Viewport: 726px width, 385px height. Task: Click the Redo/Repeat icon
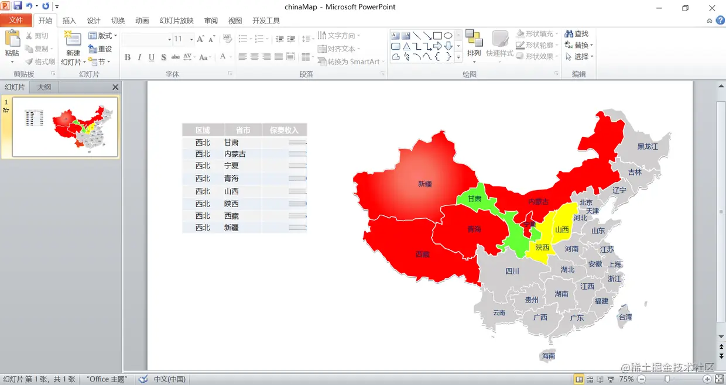point(46,6)
